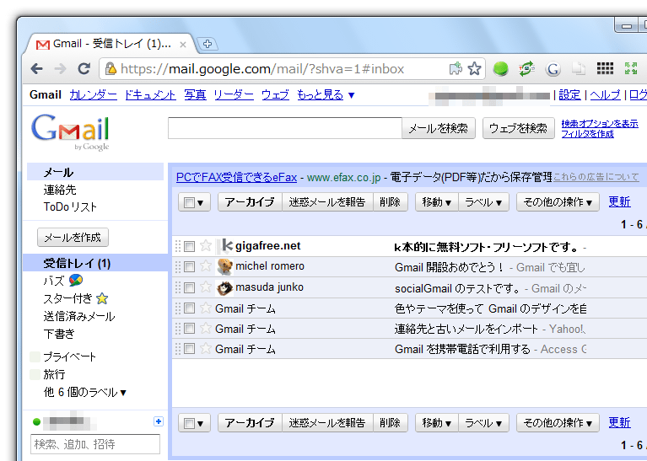This screenshot has height=461, width=647.
Task: Tick checkbox for Gmail themes message
Action: point(190,308)
